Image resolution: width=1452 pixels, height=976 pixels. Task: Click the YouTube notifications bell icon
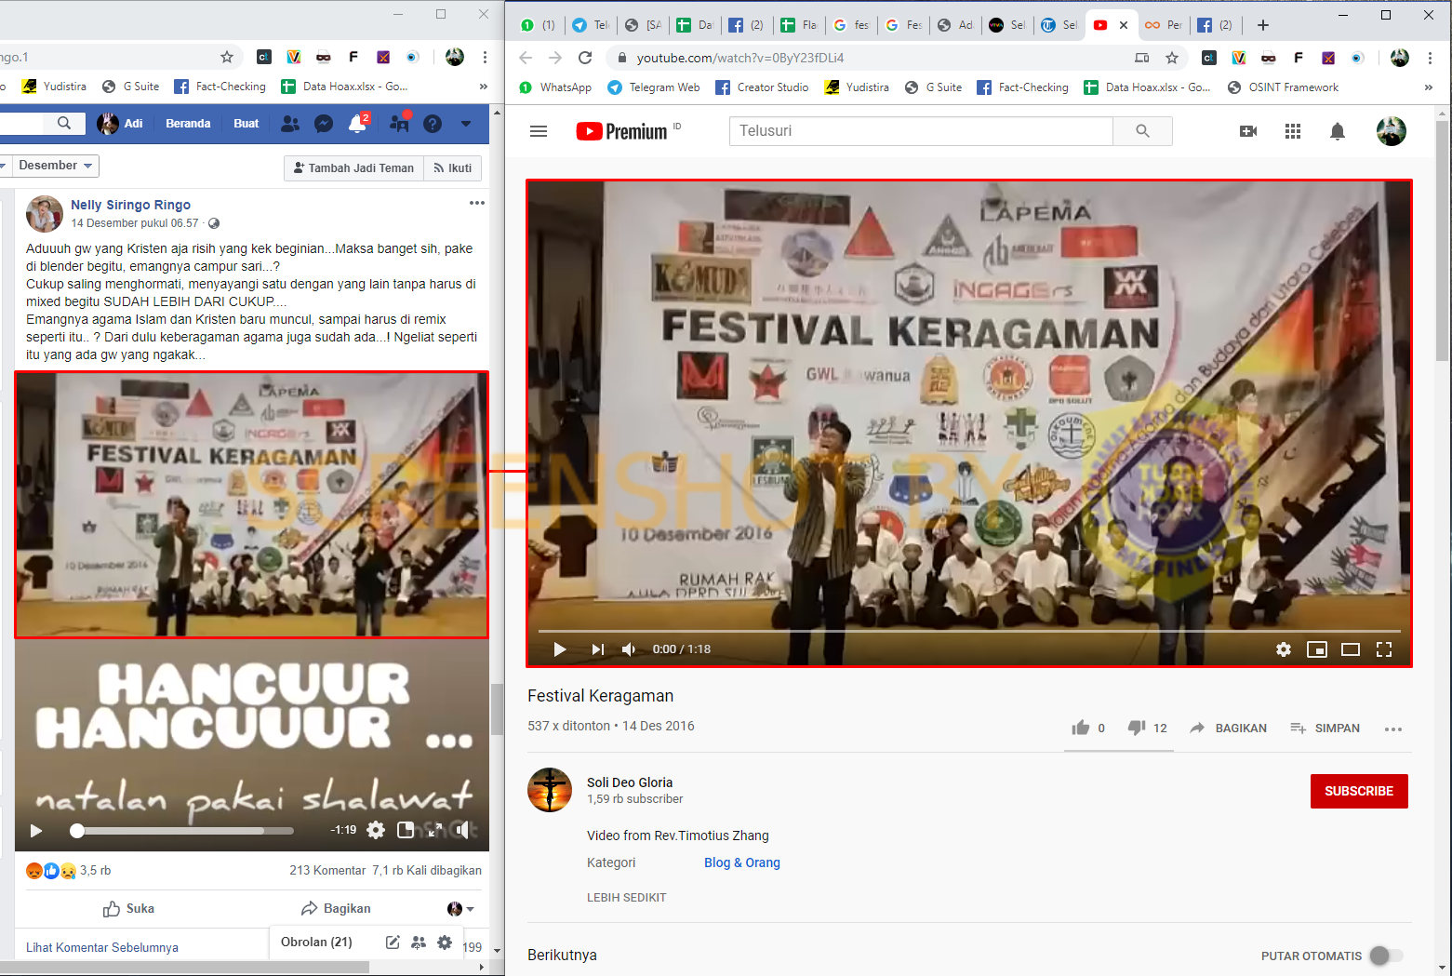pos(1337,131)
